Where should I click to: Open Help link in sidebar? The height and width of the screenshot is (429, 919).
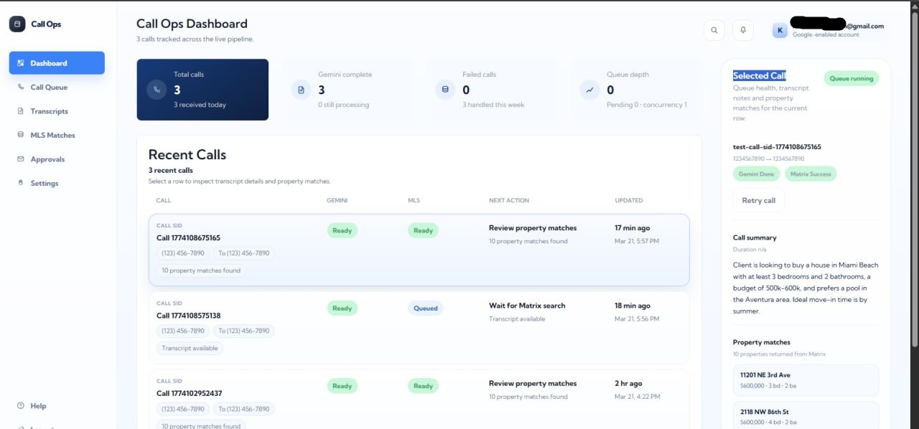tap(57, 405)
